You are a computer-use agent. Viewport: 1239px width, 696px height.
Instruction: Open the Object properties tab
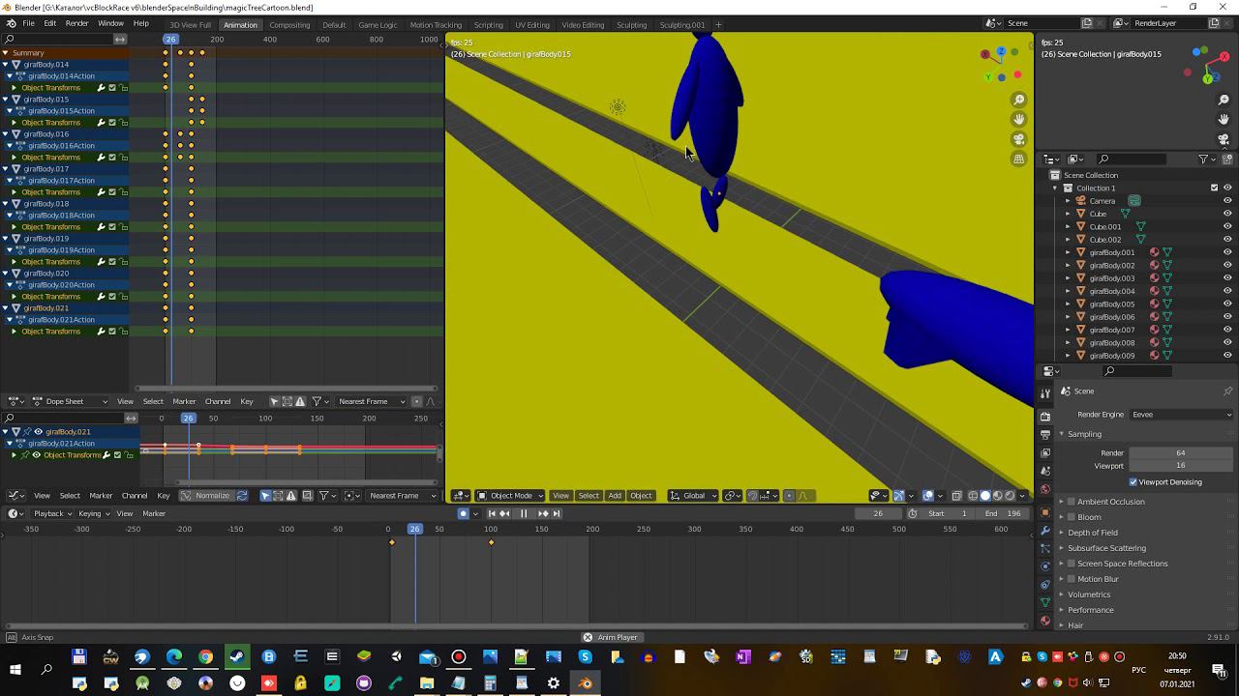1045,512
